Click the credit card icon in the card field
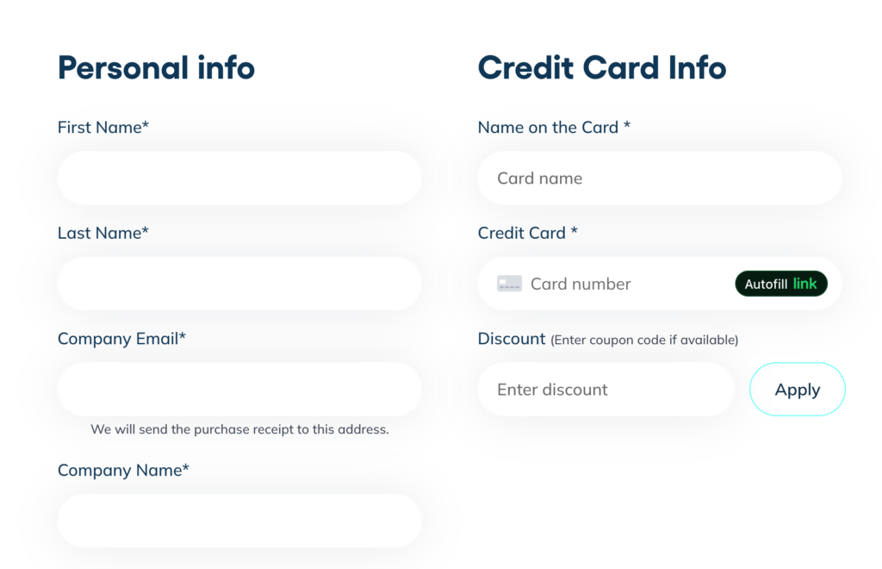 [x=509, y=284]
